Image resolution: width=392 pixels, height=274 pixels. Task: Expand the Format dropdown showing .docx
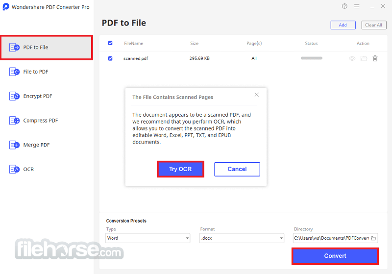click(x=242, y=238)
